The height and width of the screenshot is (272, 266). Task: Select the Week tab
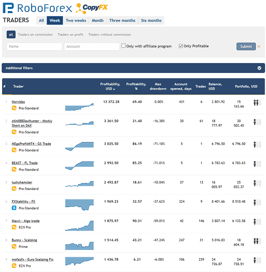click(55, 21)
